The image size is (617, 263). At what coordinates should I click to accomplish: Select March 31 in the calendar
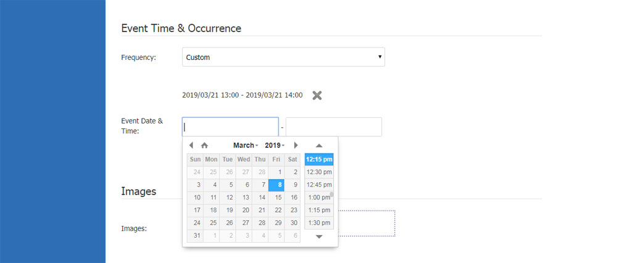click(x=197, y=236)
